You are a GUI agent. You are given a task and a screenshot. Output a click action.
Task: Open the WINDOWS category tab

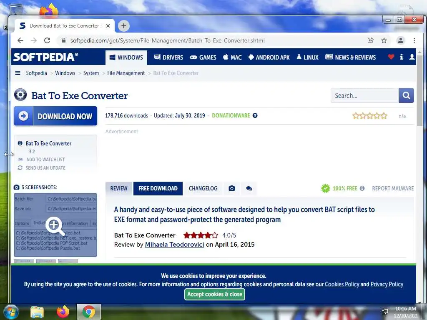pyautogui.click(x=126, y=57)
